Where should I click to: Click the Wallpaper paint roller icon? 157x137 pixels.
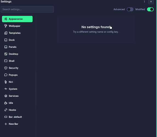pos(6,26)
